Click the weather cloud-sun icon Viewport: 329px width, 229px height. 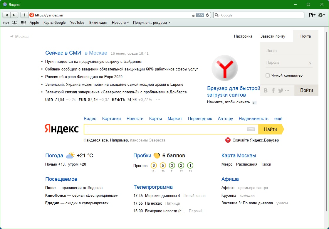point(70,155)
